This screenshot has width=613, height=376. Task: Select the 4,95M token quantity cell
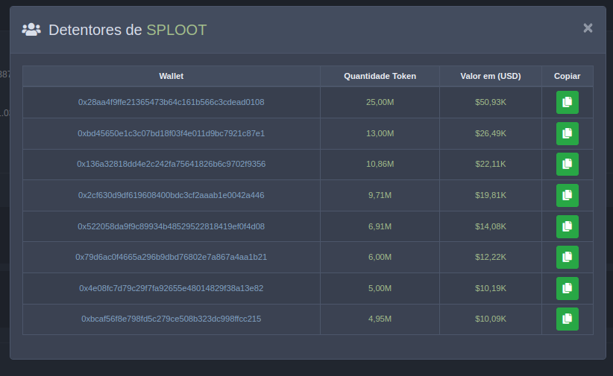[x=380, y=319]
